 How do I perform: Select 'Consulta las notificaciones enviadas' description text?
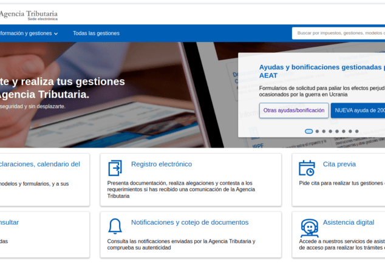point(181,245)
